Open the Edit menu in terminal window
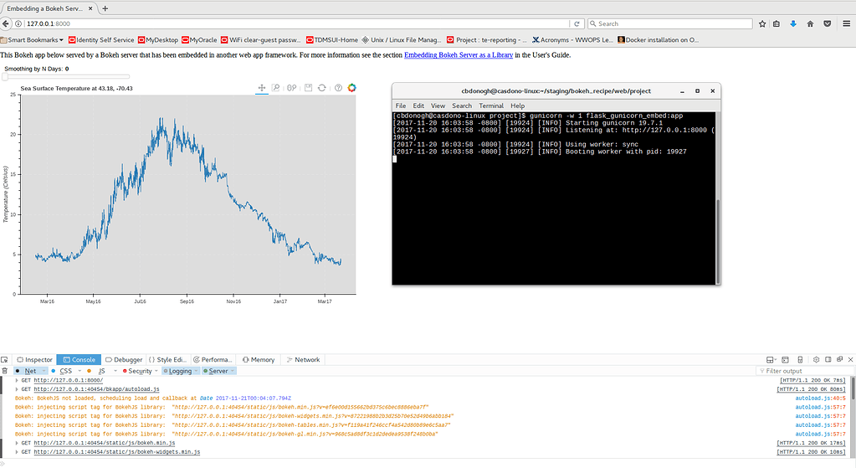 (x=418, y=106)
